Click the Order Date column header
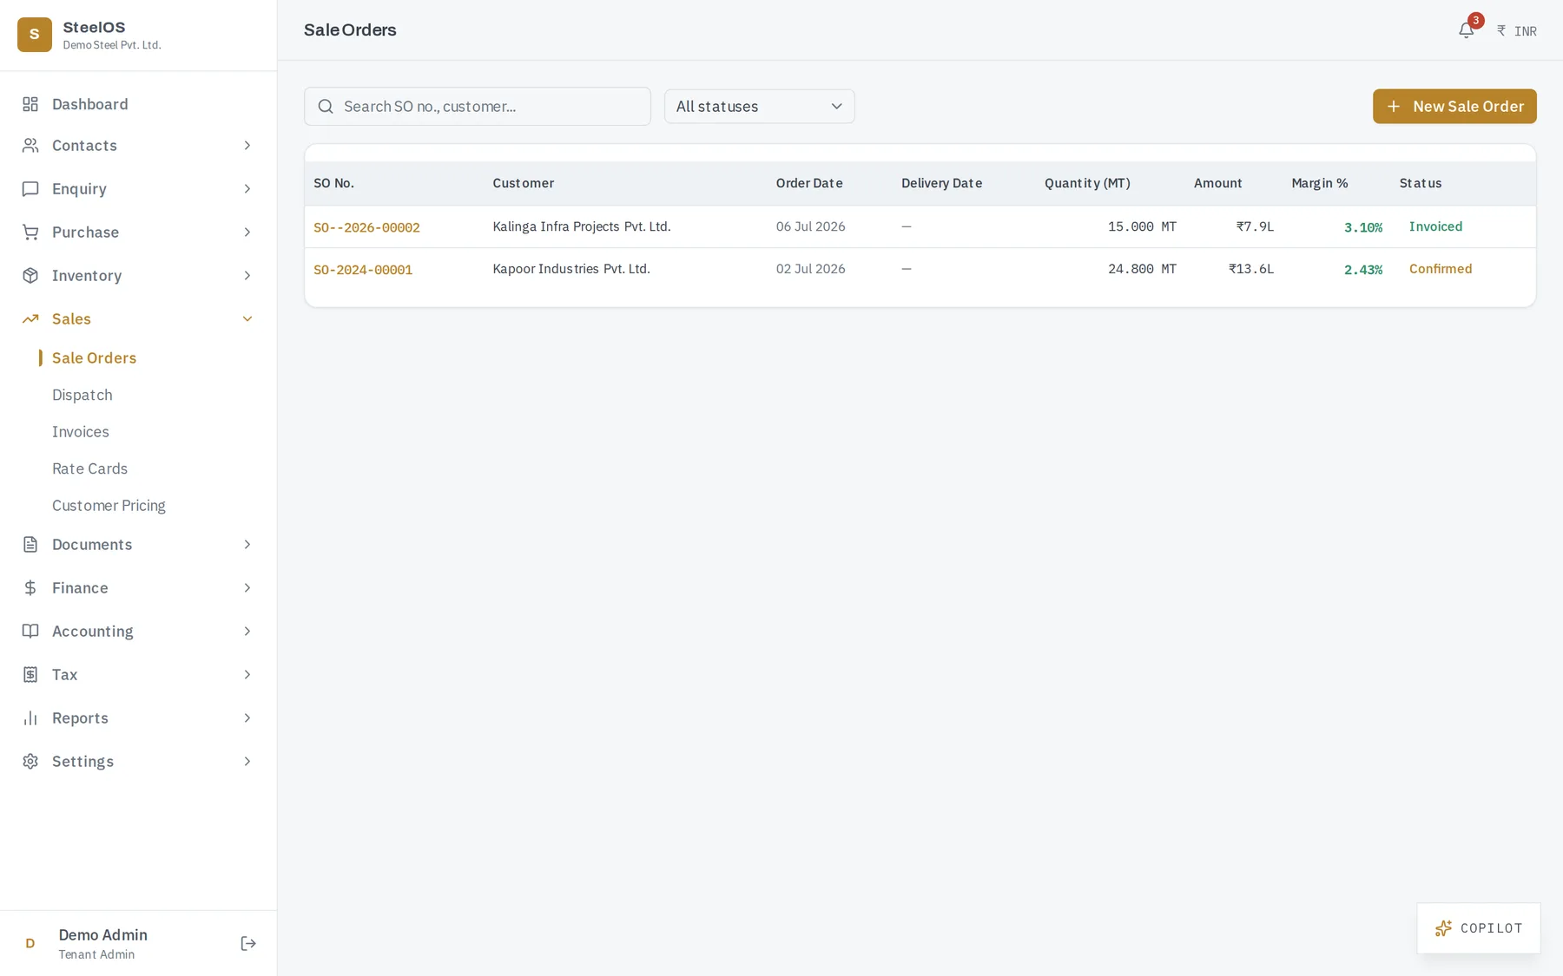The image size is (1563, 976). (x=809, y=183)
